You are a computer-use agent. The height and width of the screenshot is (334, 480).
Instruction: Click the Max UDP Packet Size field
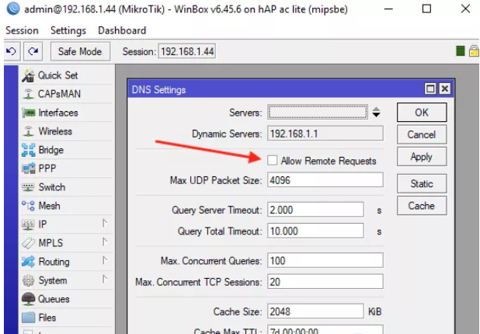click(325, 180)
